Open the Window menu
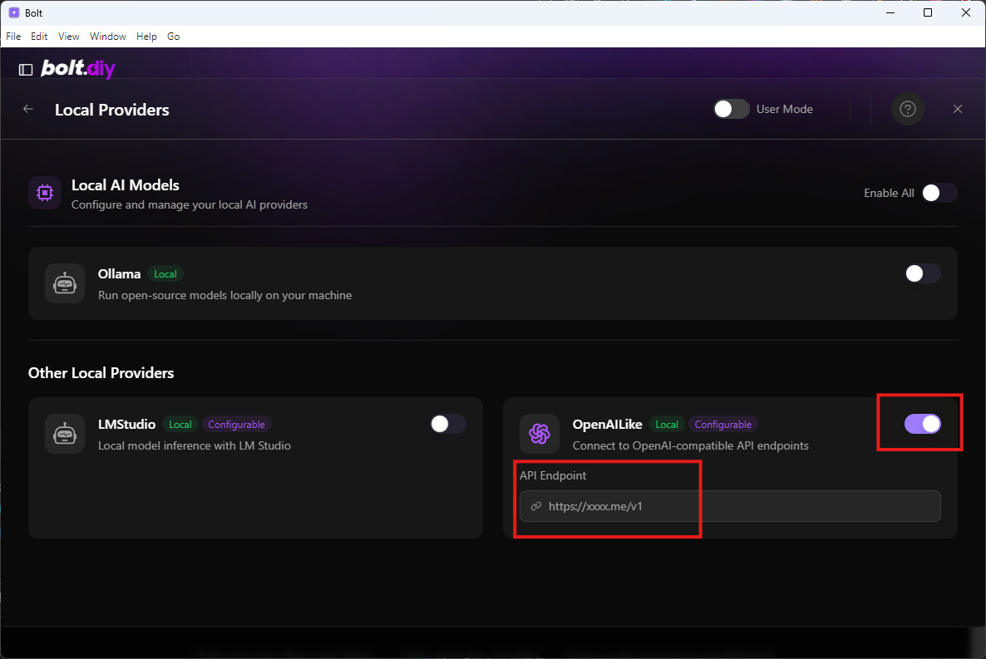This screenshot has height=659, width=986. coord(107,37)
